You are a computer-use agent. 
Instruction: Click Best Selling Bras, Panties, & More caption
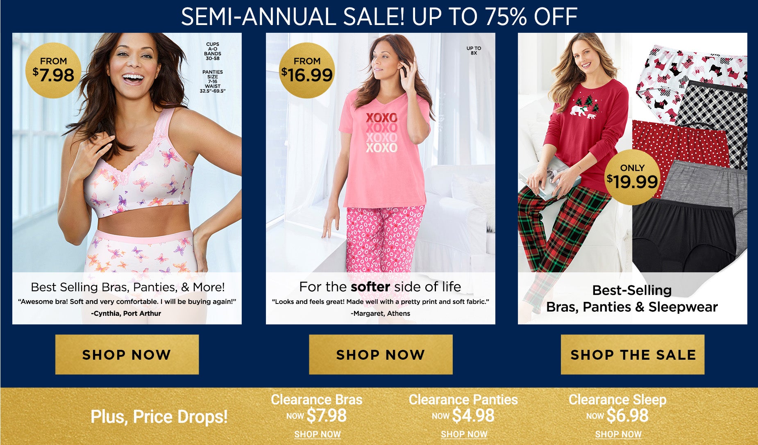(127, 287)
